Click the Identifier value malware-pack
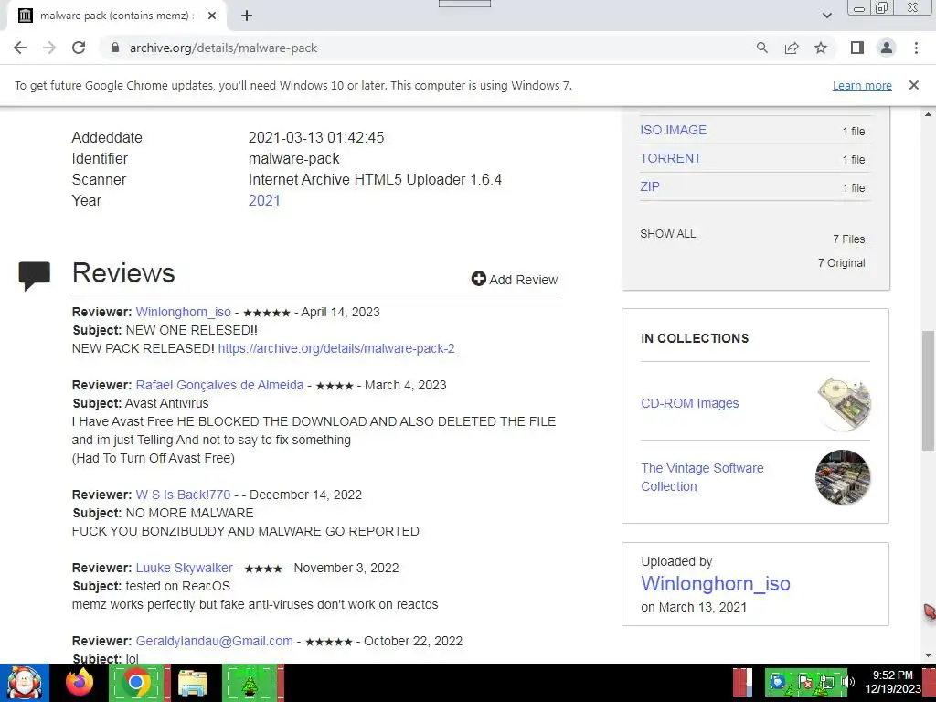This screenshot has height=702, width=936. pos(293,159)
